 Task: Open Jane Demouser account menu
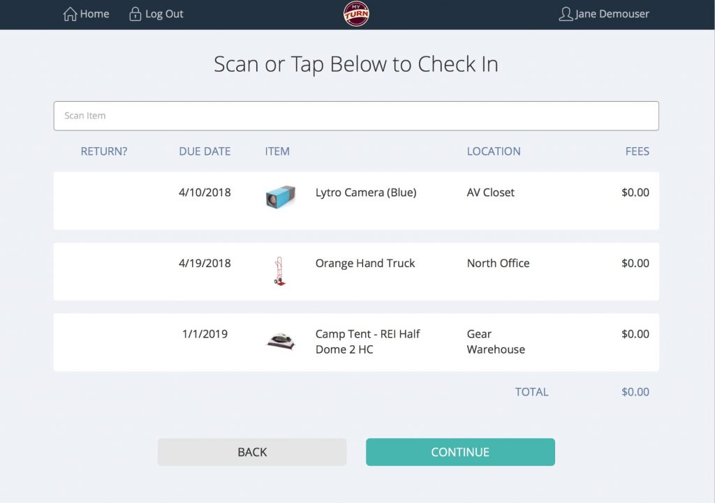(612, 14)
